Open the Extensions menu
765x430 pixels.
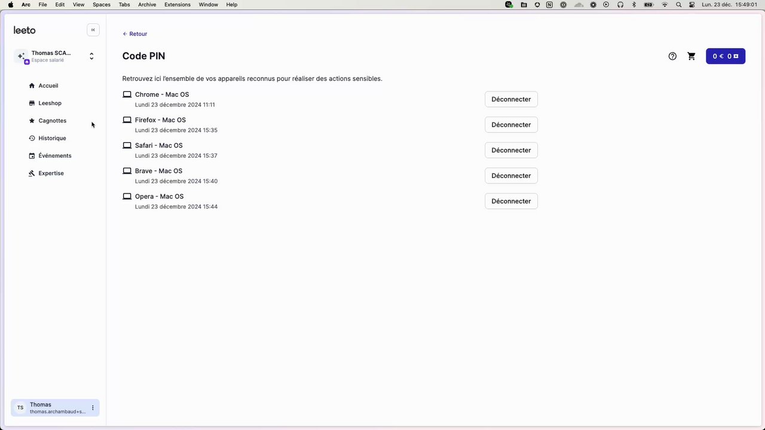[x=178, y=5]
